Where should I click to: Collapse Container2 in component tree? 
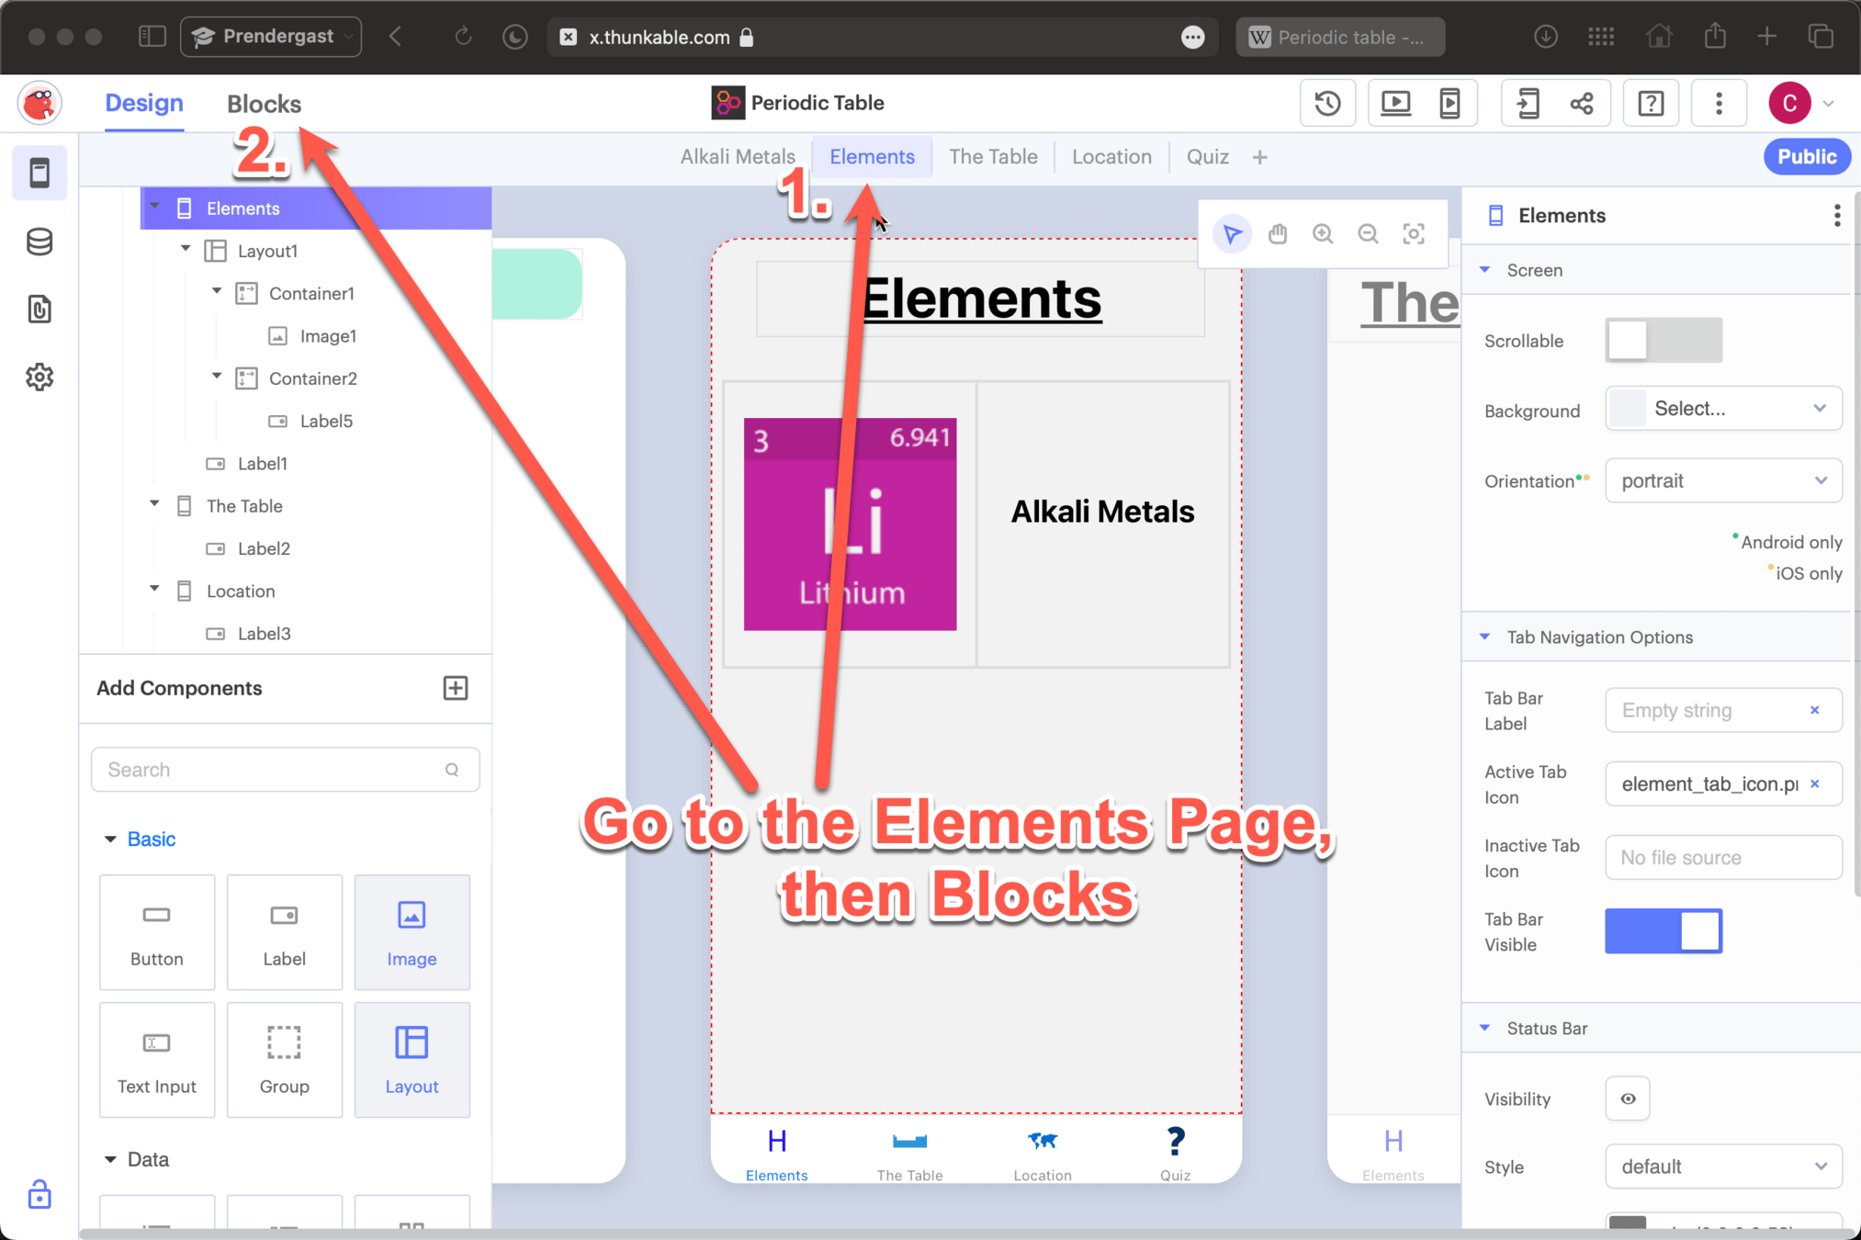[218, 377]
